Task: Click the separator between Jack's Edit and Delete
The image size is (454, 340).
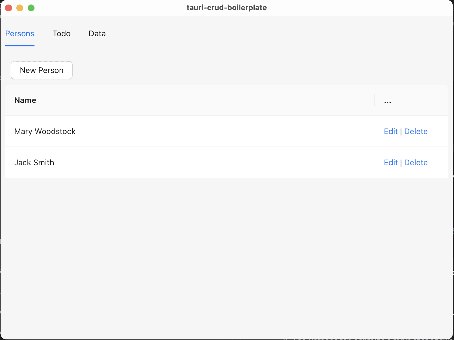Action: coord(401,163)
